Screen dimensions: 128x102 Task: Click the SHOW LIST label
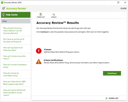click(113, 98)
